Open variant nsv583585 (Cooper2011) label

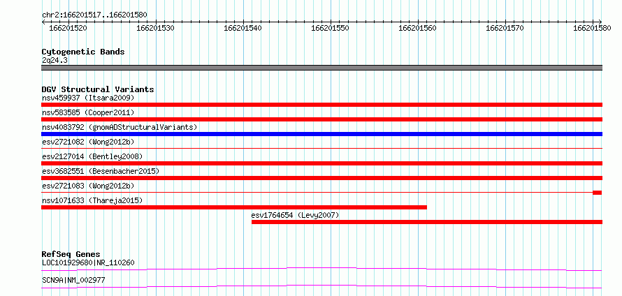point(88,112)
